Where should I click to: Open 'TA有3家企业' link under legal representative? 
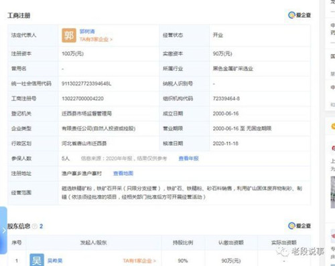tap(96, 39)
